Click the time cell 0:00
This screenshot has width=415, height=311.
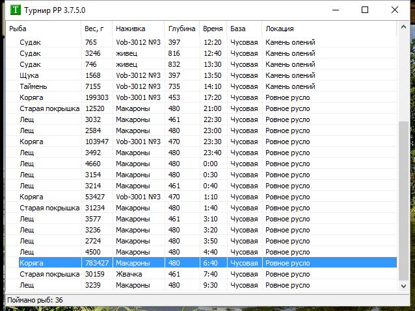[210, 164]
